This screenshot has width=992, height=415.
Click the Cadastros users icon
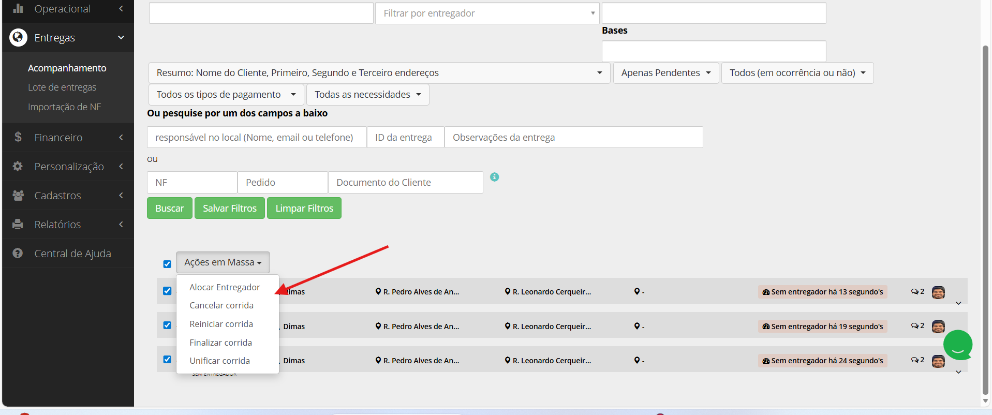tap(18, 195)
